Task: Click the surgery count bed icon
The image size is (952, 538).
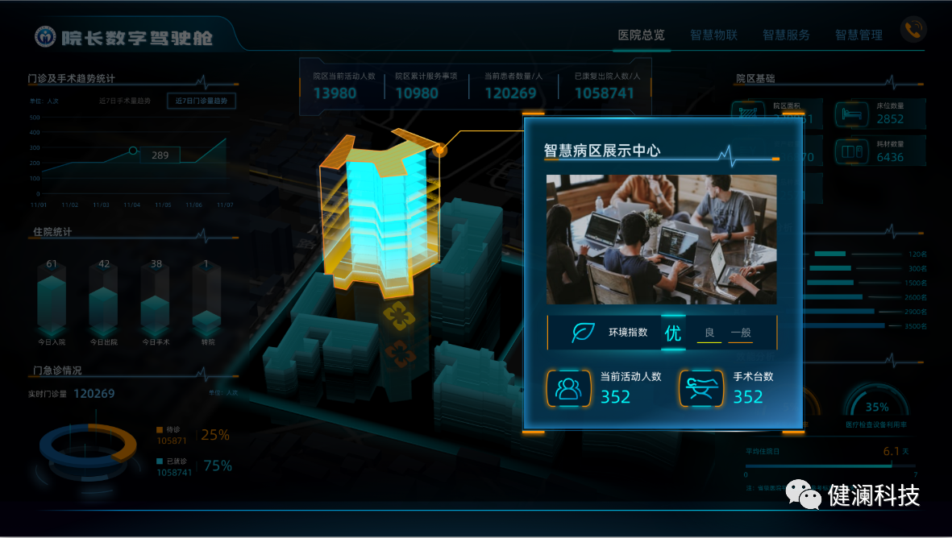Action: tap(701, 388)
